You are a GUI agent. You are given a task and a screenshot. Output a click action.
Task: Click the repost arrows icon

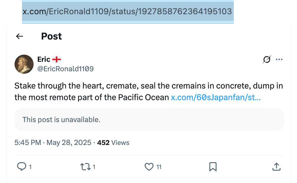85,167
